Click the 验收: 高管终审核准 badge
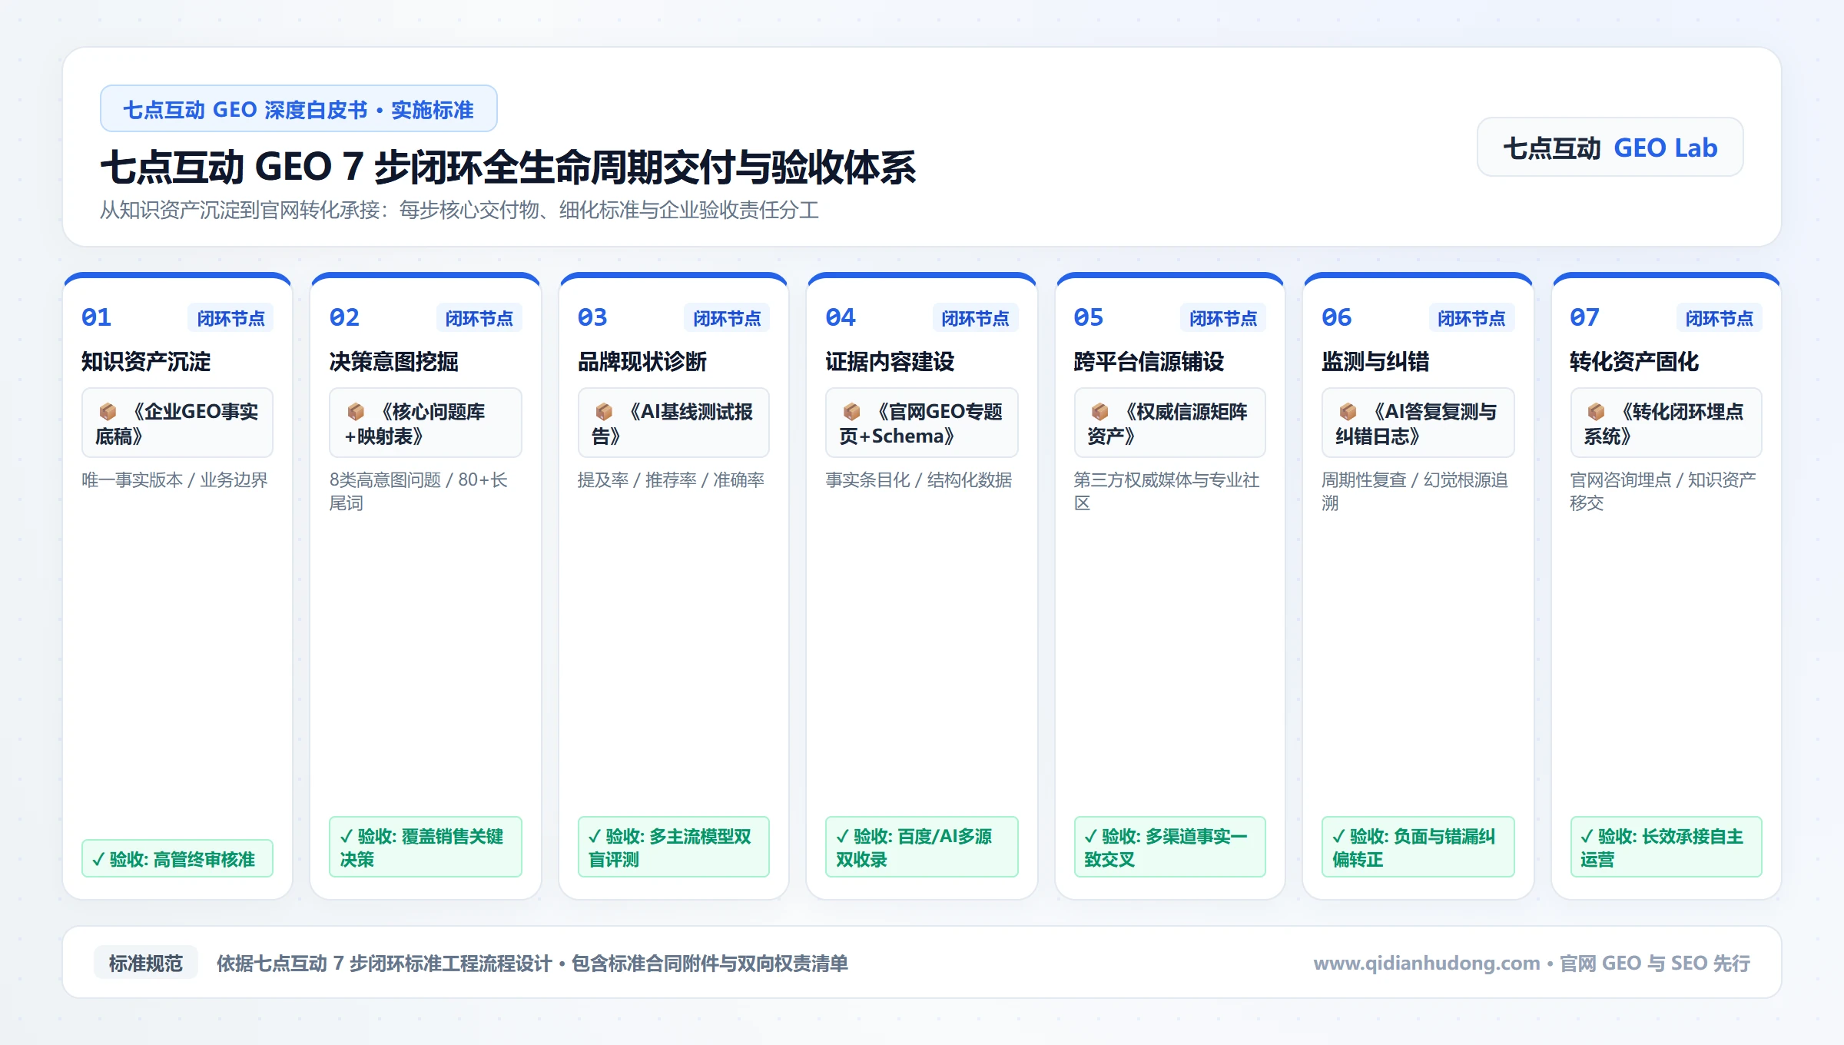 pos(177,858)
